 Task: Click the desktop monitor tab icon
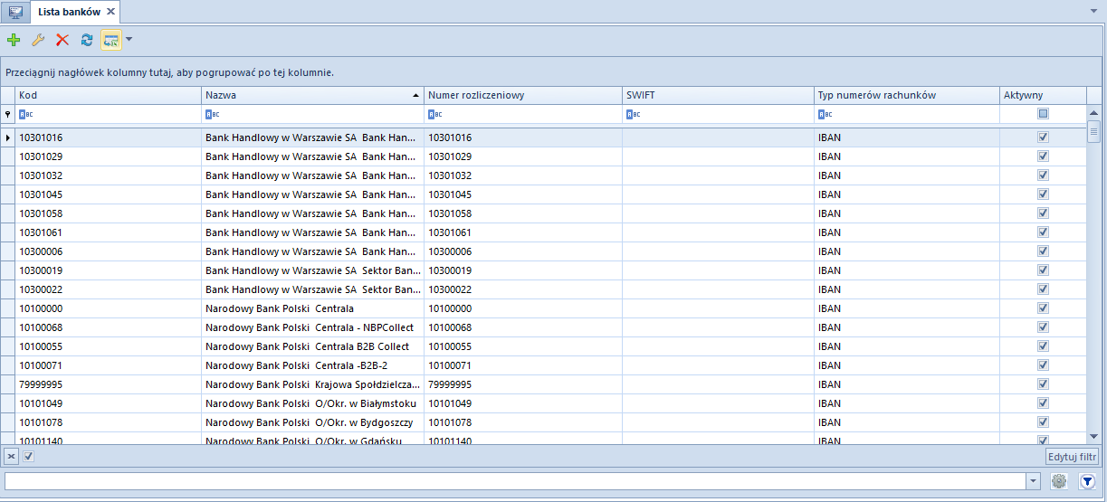(x=15, y=12)
